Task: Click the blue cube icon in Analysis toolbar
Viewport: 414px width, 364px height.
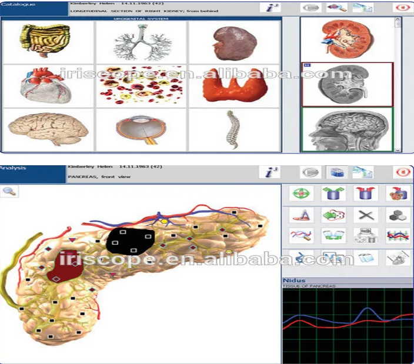Action: click(336, 172)
